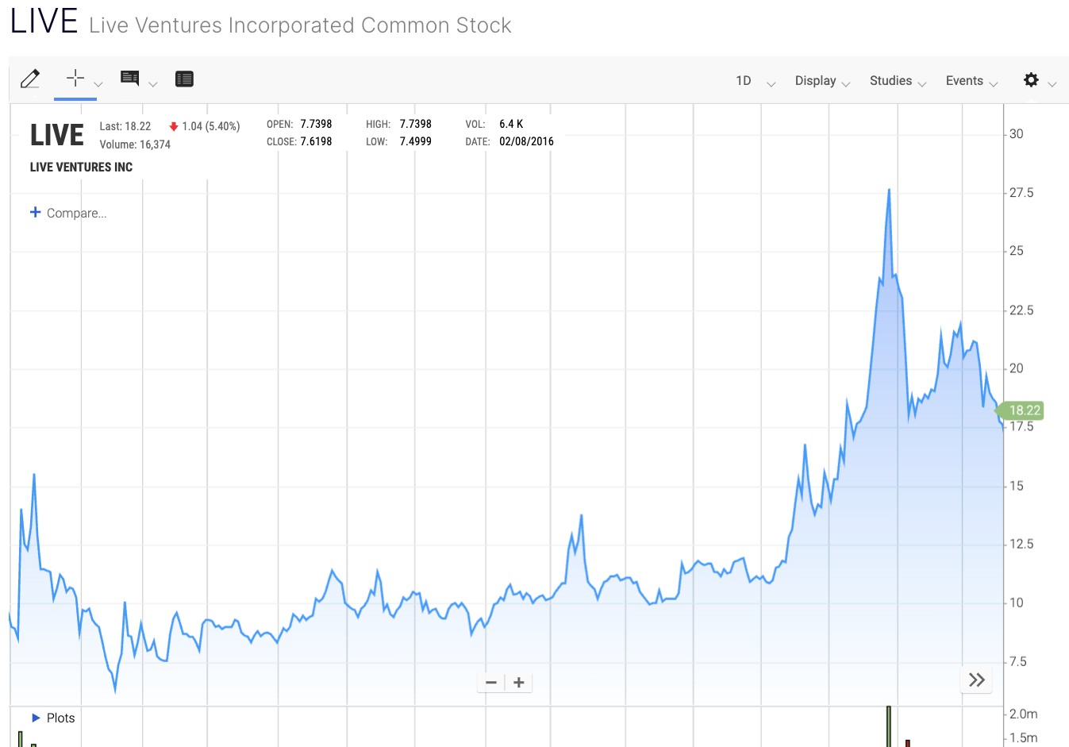
Task: Choose the annotation comment tool icon
Action: tap(130, 78)
